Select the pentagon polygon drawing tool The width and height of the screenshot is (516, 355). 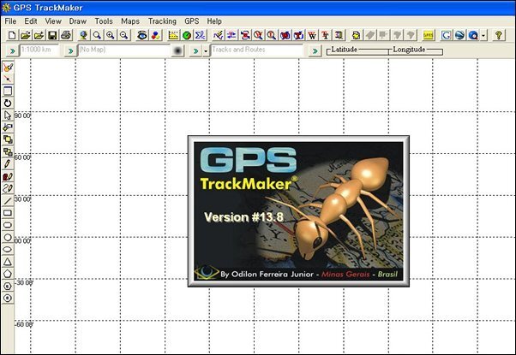[x=8, y=274]
